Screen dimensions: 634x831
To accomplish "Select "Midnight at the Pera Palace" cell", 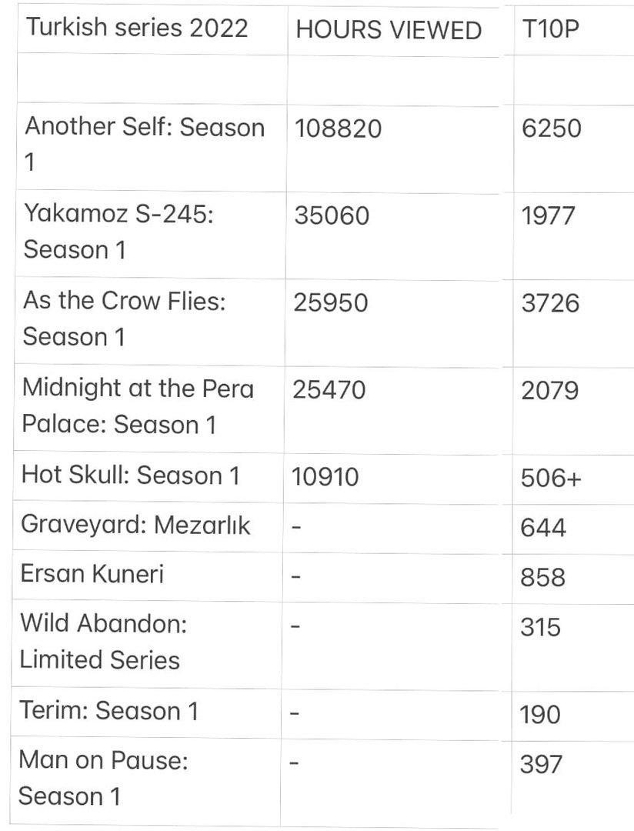I will coord(138,406).
